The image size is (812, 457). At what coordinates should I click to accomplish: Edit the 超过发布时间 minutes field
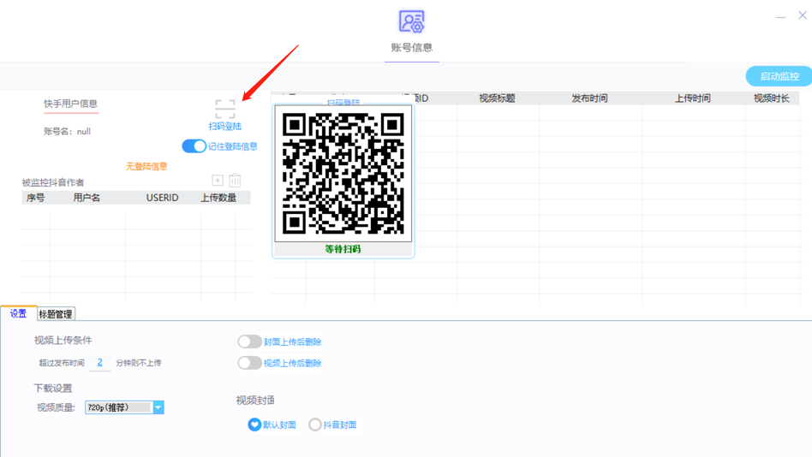100,363
